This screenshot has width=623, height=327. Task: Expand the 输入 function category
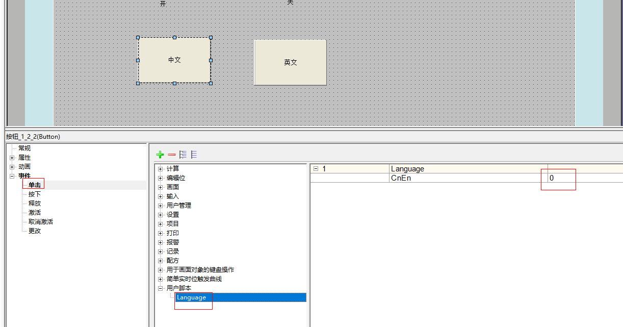[x=161, y=196]
